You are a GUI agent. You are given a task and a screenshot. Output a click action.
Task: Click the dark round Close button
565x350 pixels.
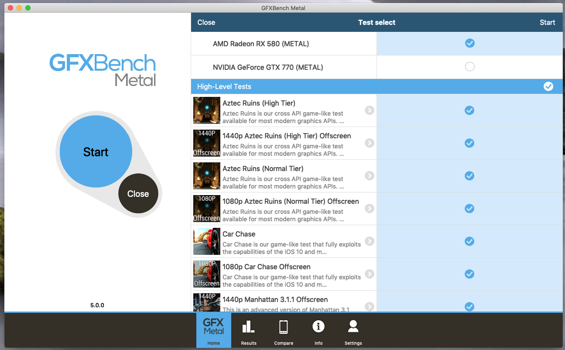pyautogui.click(x=138, y=194)
